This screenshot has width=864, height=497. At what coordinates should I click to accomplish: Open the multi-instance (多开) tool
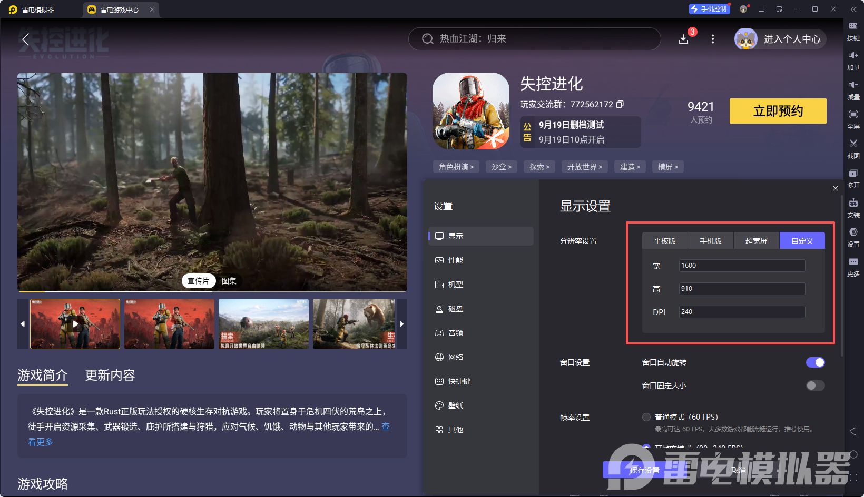point(853,174)
